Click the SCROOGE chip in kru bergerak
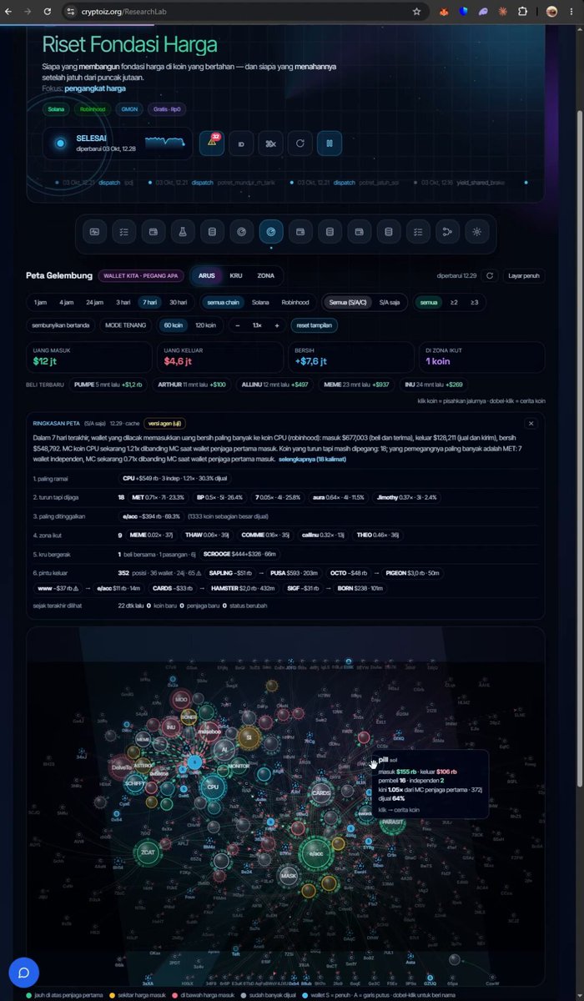This screenshot has height=1001, width=584. click(x=239, y=554)
